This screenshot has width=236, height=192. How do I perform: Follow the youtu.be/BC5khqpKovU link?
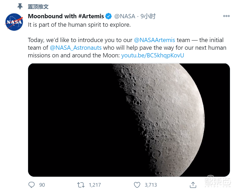(152, 56)
